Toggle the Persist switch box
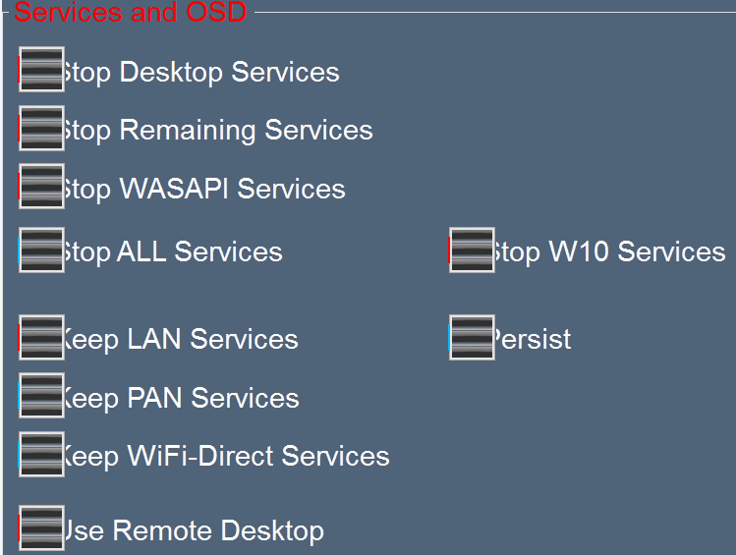 click(x=472, y=337)
